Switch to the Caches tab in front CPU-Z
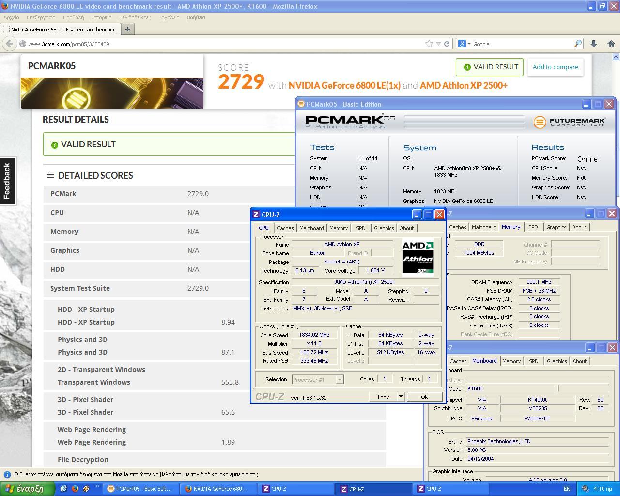The height and width of the screenshot is (496, 620). tap(285, 228)
